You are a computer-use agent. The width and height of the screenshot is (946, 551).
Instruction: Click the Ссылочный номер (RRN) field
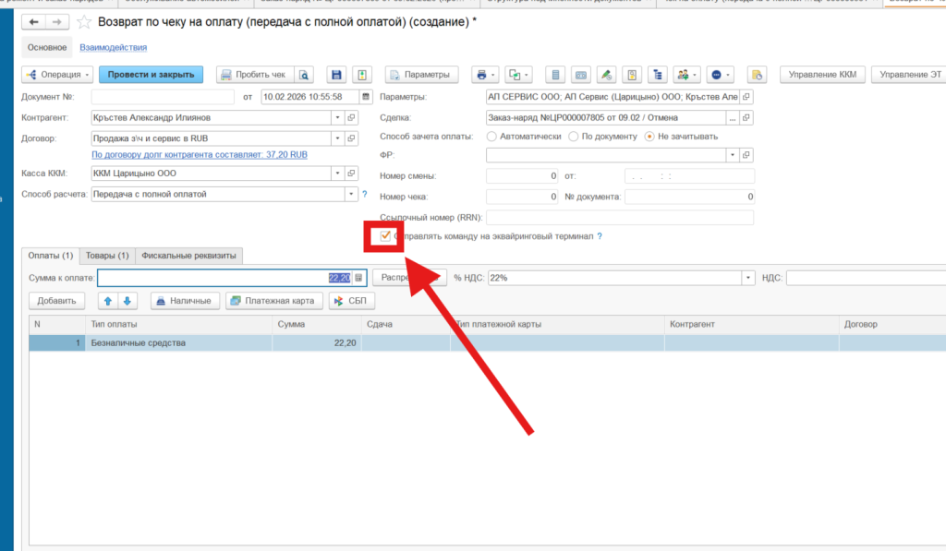[619, 218]
